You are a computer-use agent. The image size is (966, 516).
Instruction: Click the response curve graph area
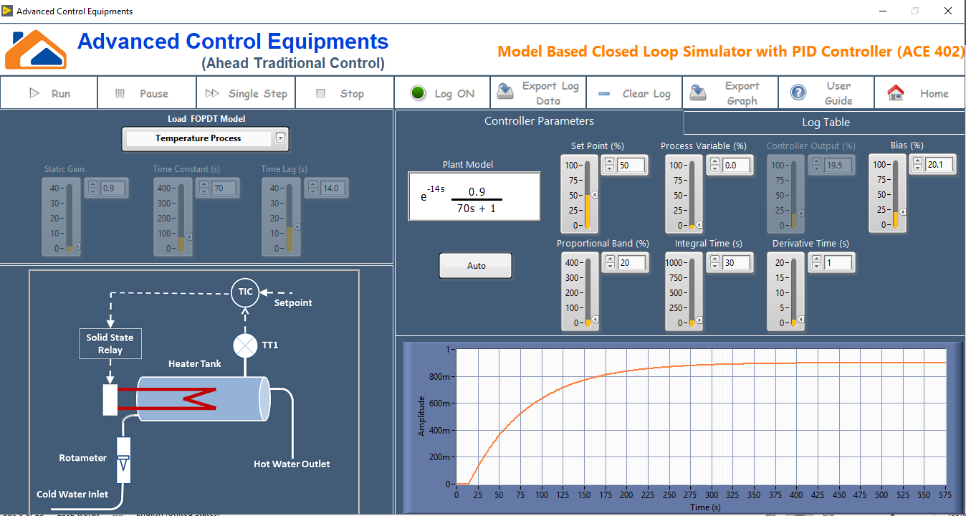[x=702, y=416]
